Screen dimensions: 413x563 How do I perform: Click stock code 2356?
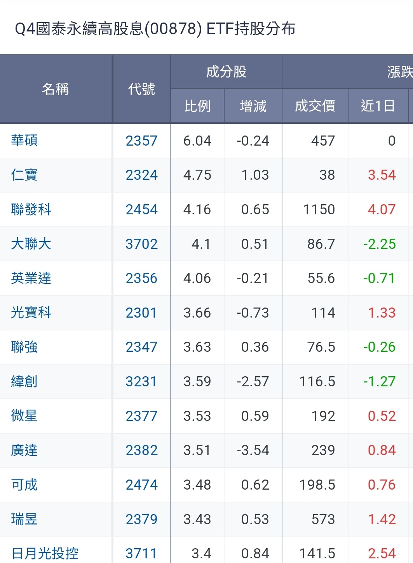[x=141, y=278]
